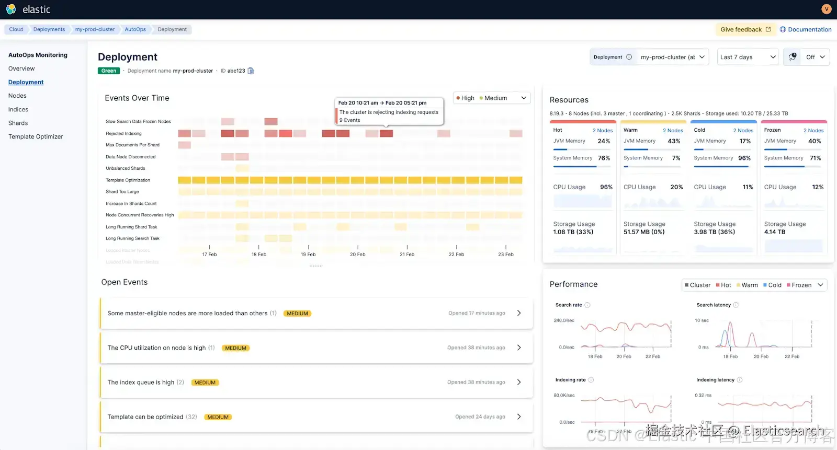837x450 pixels.
Task: Open the Last 7 days time dropdown
Action: click(748, 57)
